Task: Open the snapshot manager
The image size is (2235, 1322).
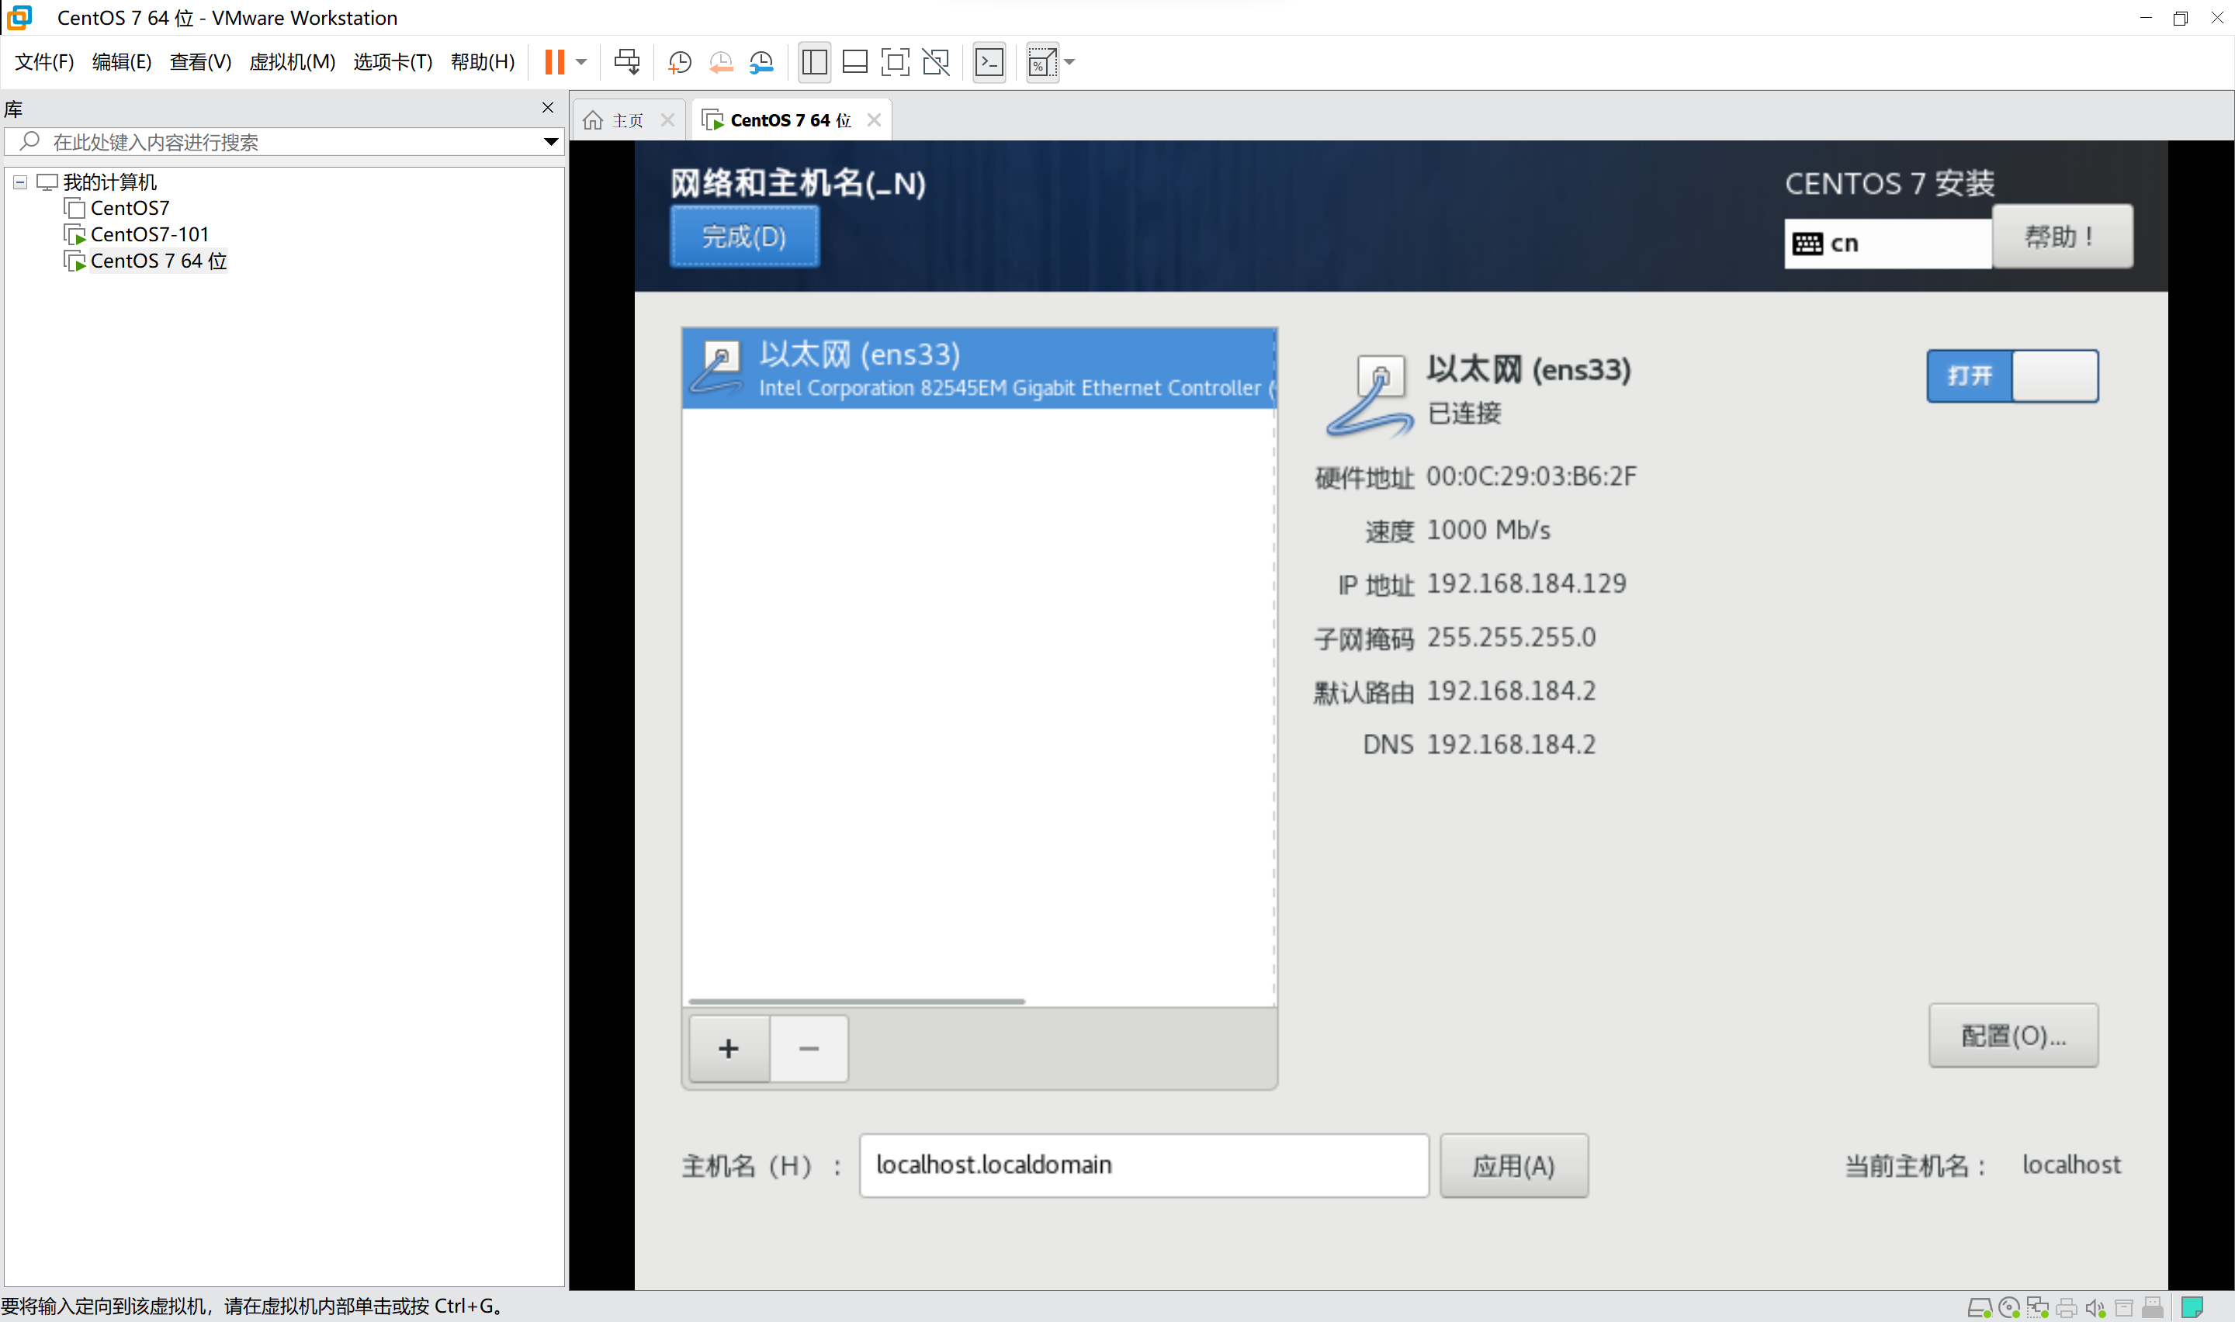Action: coord(761,62)
